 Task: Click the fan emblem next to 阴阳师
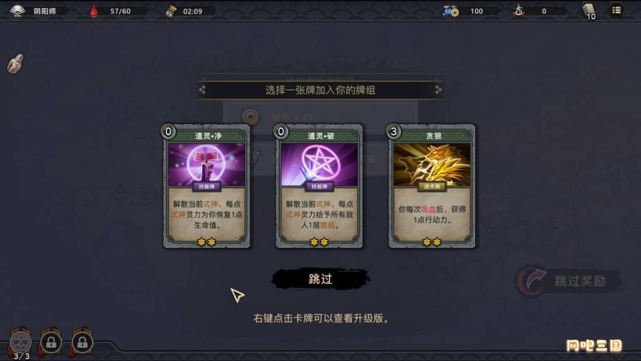point(17,11)
